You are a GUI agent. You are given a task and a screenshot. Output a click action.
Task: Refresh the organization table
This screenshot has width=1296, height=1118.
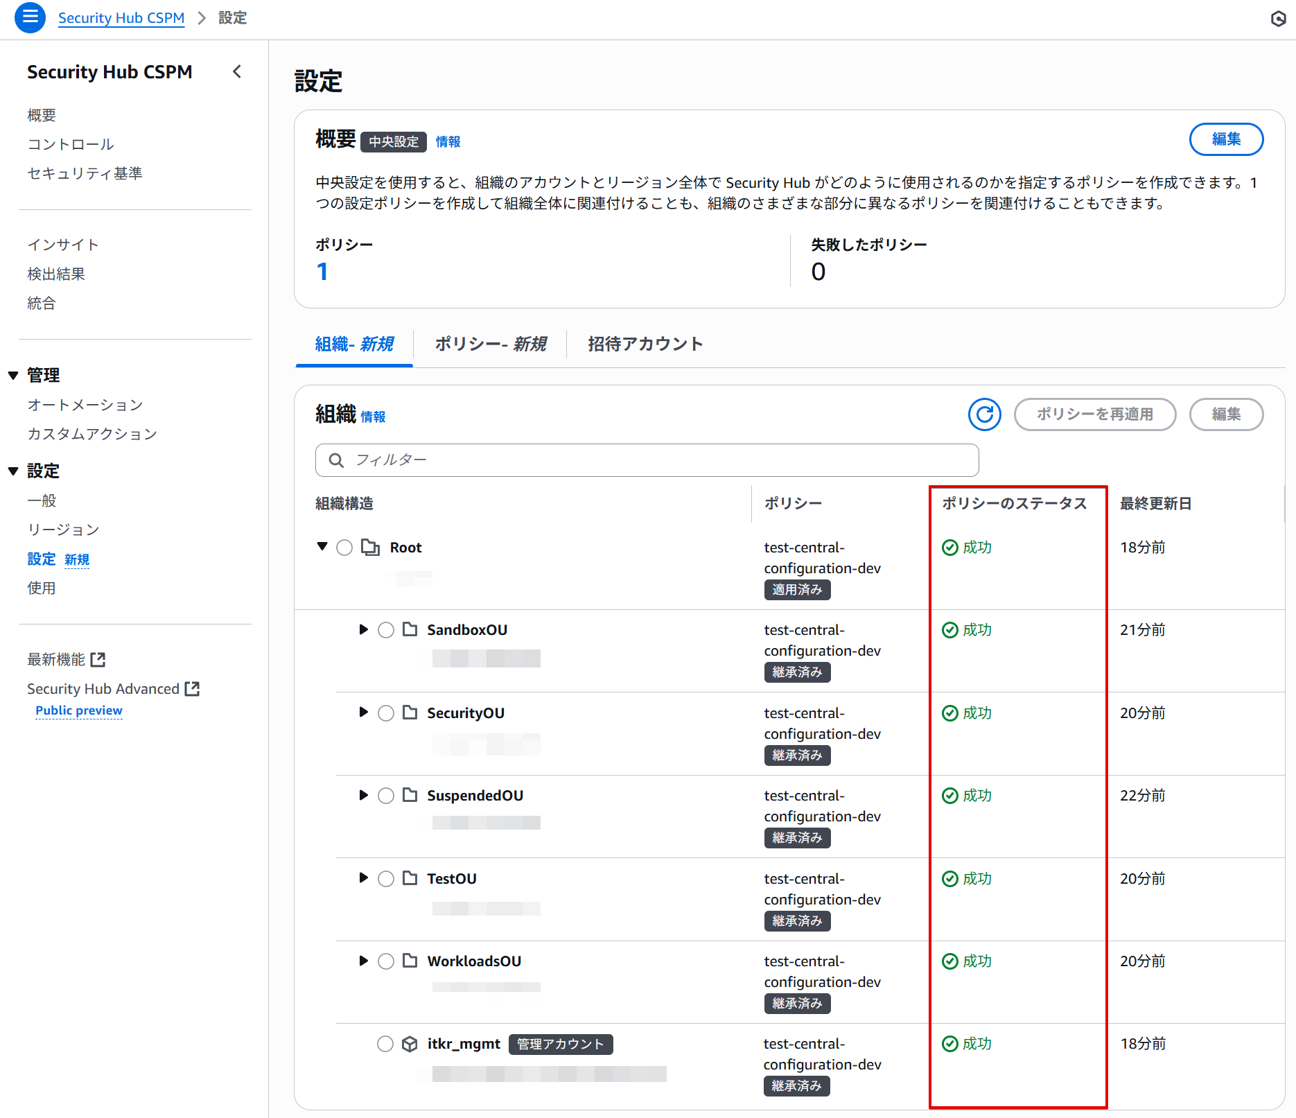click(x=984, y=414)
